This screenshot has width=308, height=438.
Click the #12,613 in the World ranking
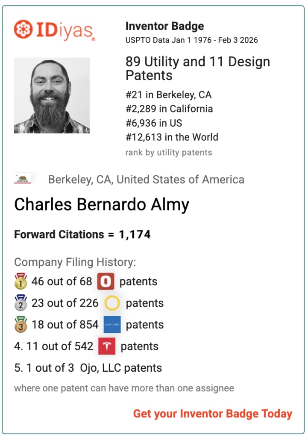(172, 137)
